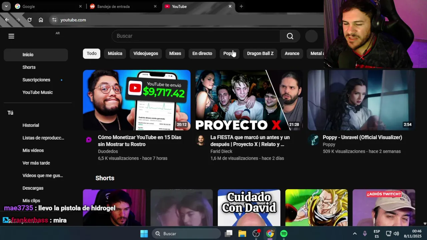Open Windows Start menu
Viewport: 427px width, 240px height.
(x=144, y=234)
